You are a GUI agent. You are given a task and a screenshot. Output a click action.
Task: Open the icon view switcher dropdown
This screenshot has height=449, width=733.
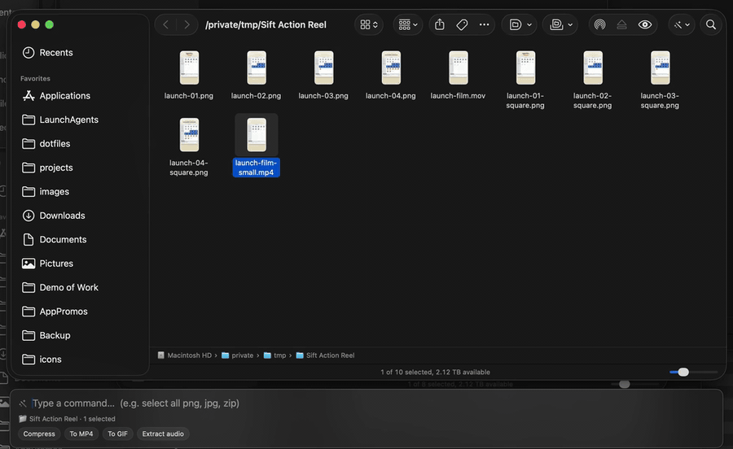click(x=369, y=24)
